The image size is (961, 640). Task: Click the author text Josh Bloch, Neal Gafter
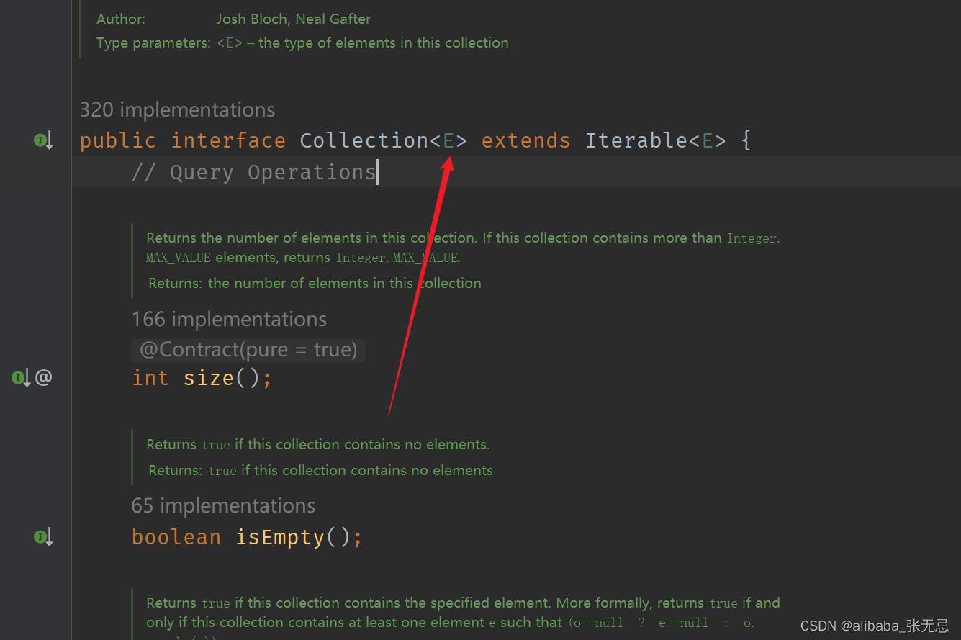(294, 19)
